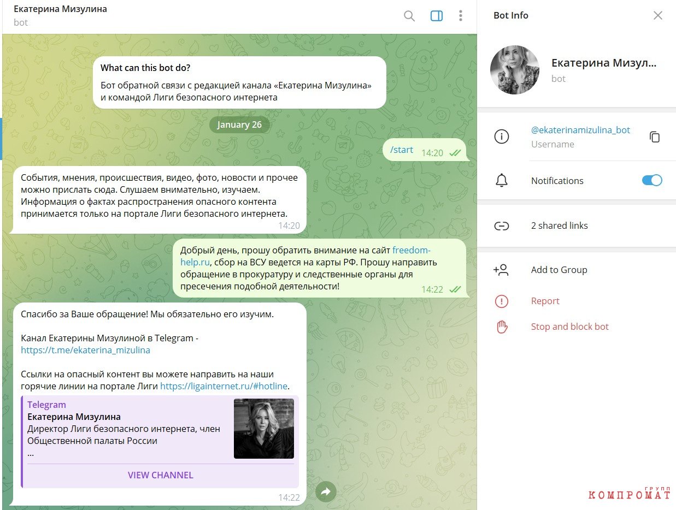Image resolution: width=676 pixels, height=510 pixels.
Task: Click the Notifications bell icon
Action: click(501, 181)
